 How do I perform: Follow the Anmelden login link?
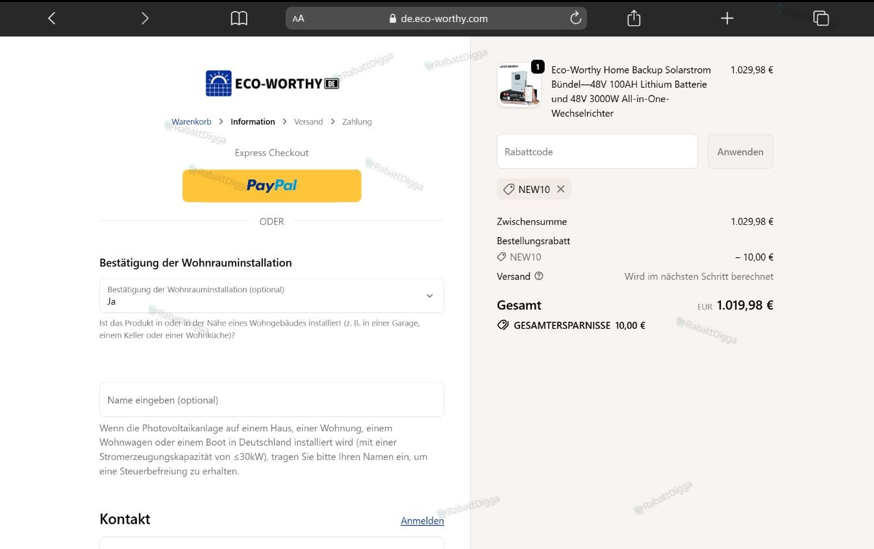pyautogui.click(x=422, y=520)
